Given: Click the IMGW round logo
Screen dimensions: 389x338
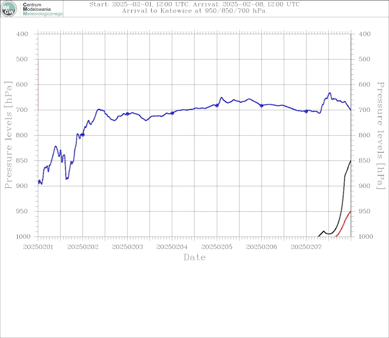Looking at the screenshot, I should coord(9,9).
